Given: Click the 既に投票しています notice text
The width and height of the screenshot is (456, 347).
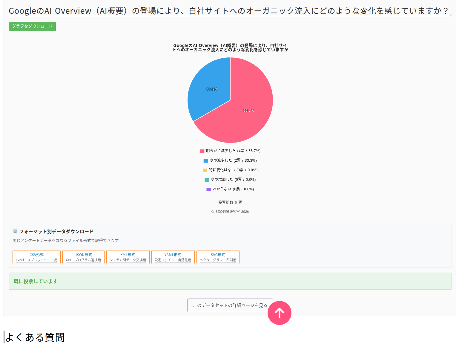Looking at the screenshot, I should click(x=36, y=281).
